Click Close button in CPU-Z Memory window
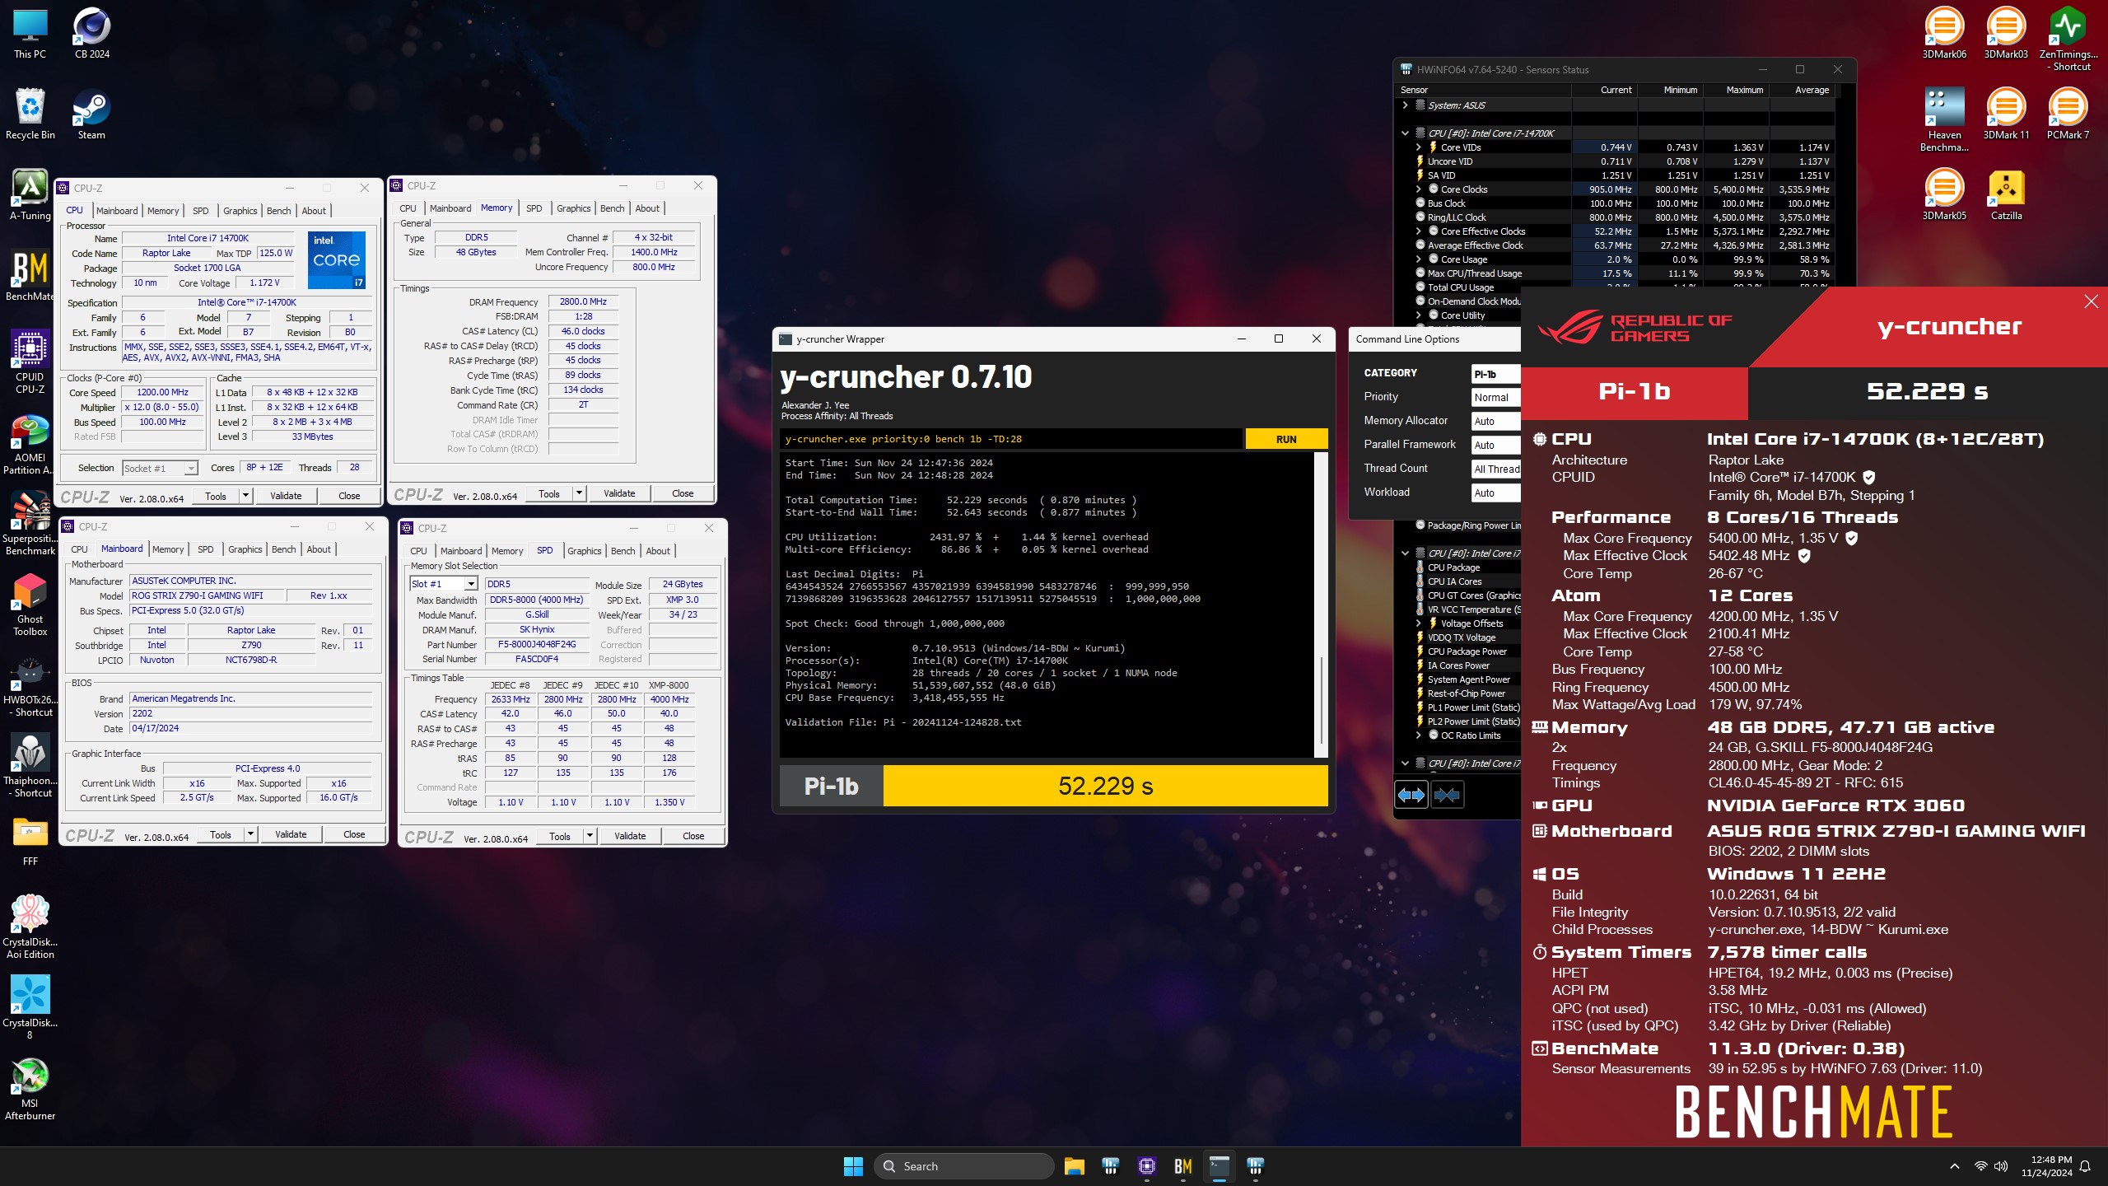Screen dimensions: 2108x1186 [x=683, y=493]
